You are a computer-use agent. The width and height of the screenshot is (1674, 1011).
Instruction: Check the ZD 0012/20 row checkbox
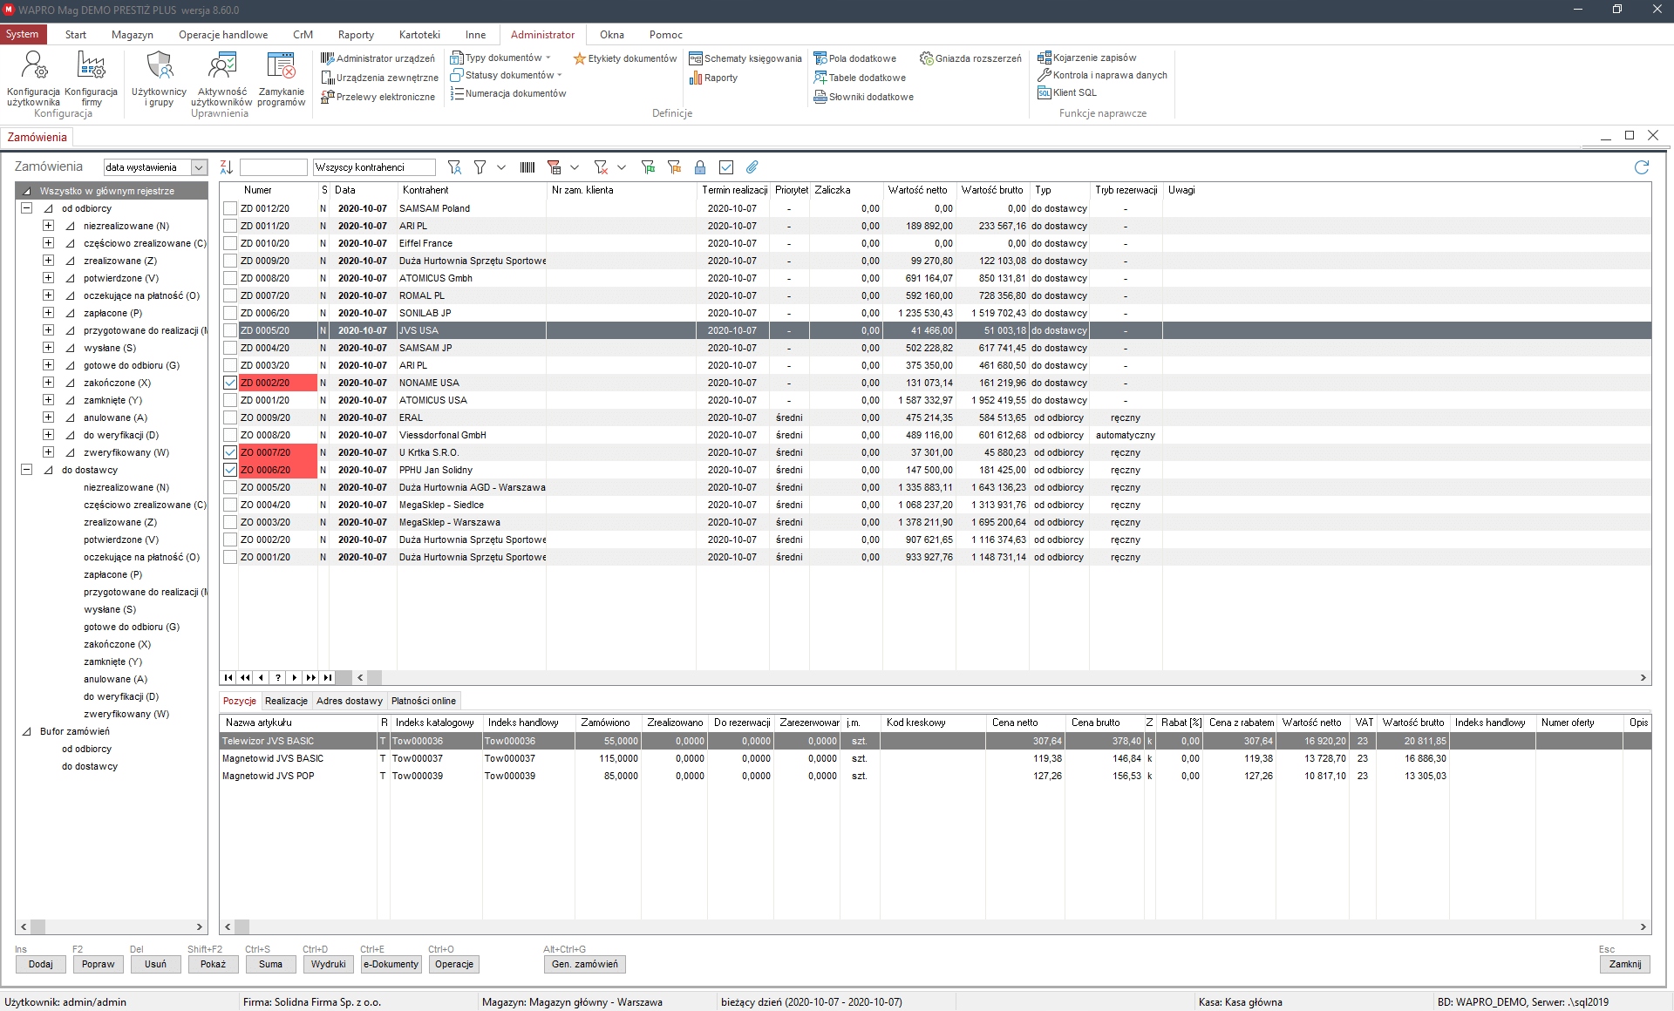click(230, 208)
